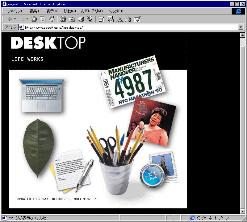
Task: Click the ページが表示されました status text
Action: (x=27, y=218)
